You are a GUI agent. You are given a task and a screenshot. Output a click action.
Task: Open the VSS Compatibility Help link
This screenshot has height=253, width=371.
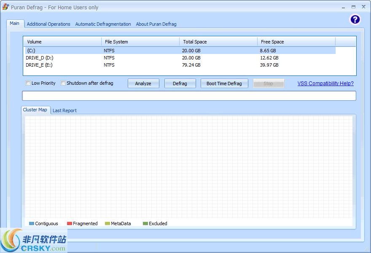pyautogui.click(x=325, y=83)
